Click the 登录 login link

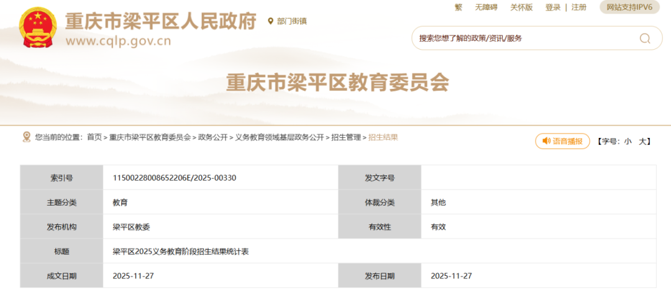pos(553,7)
